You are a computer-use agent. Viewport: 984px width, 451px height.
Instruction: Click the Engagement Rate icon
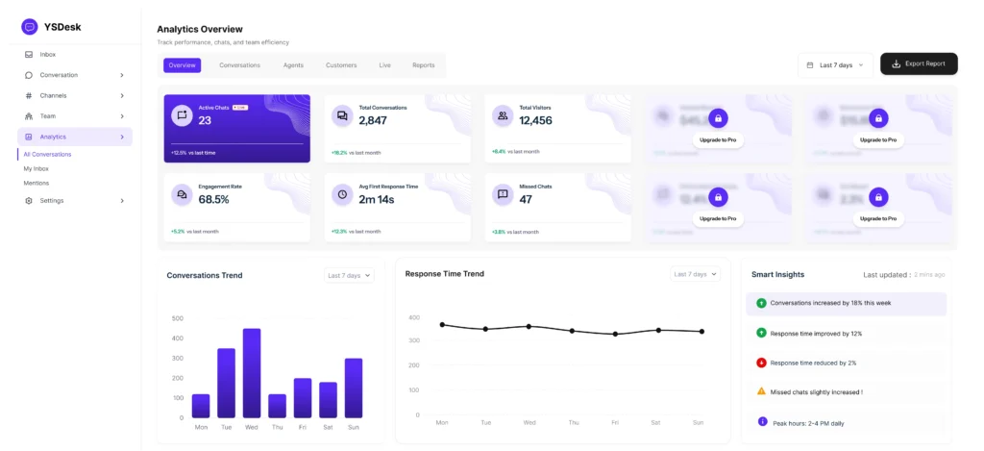tap(181, 194)
